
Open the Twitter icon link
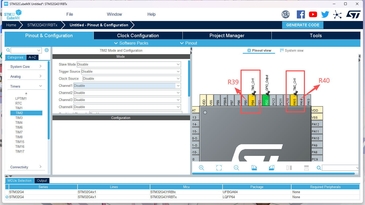325,14
